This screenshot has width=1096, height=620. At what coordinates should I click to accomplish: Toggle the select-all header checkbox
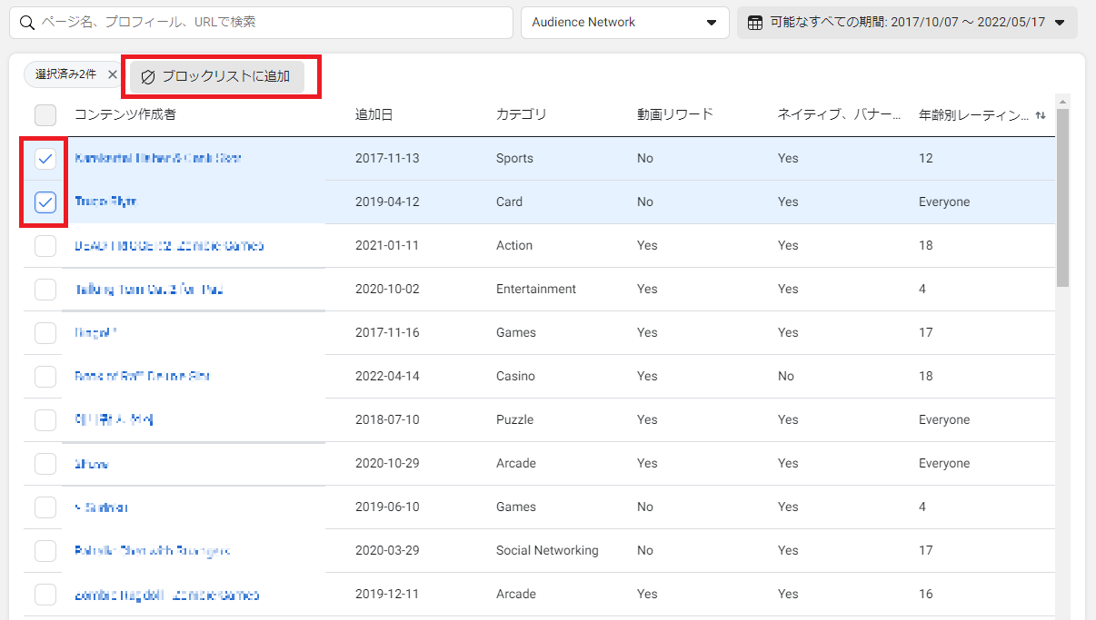pos(45,115)
